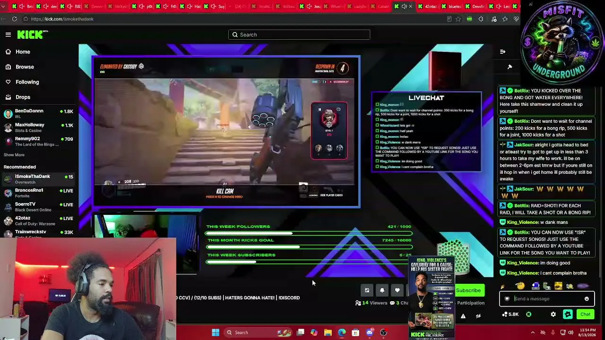
Task: Open Microsoft Store from the taskbar
Action: click(355, 332)
